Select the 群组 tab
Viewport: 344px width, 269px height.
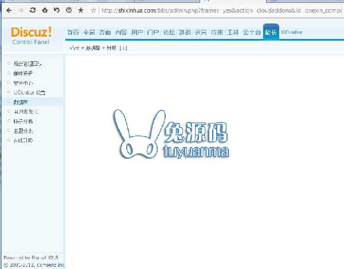click(185, 33)
